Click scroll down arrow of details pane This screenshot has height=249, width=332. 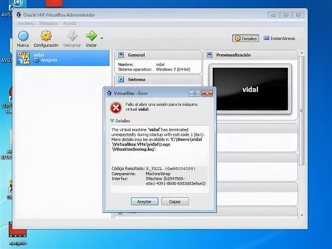302,215
